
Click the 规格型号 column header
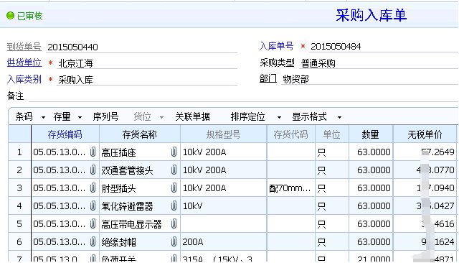coord(223,134)
